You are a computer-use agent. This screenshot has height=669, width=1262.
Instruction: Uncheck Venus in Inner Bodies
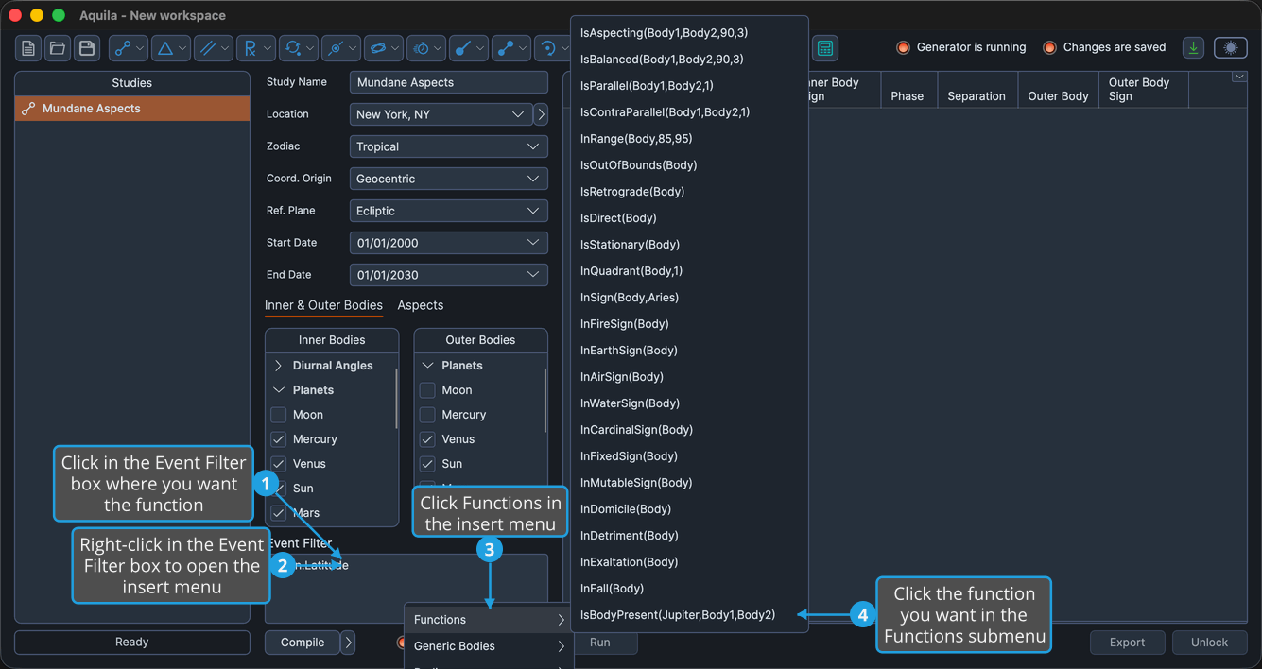pos(279,464)
